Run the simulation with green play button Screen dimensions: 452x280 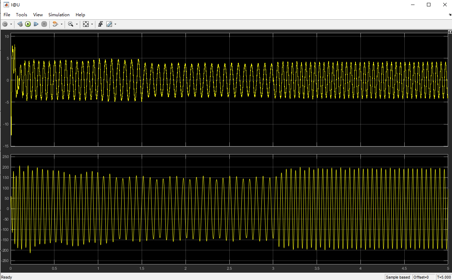point(28,24)
